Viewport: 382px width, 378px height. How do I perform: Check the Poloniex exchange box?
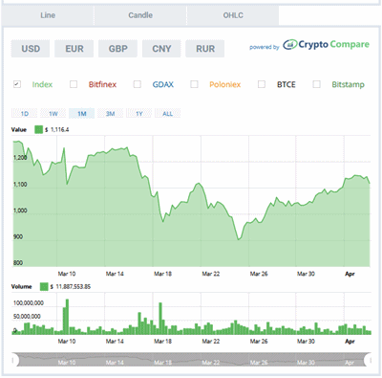(194, 84)
